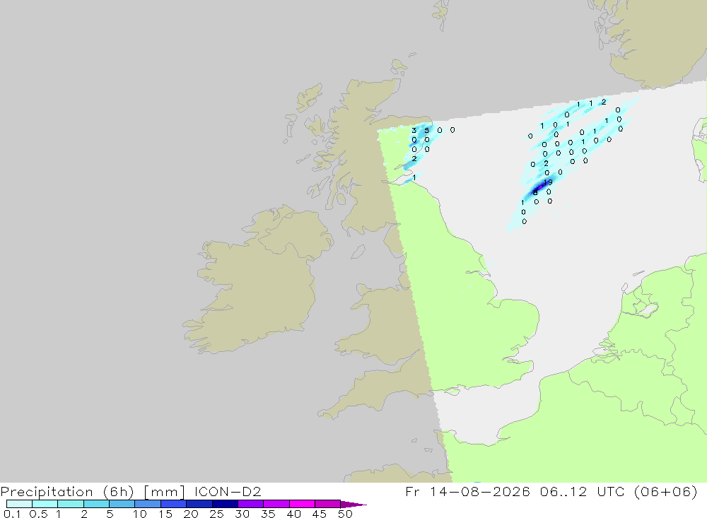This screenshot has height=518, width=707.
Task: Choose the 20–25 mm dark blue swatch
Action: tap(199, 504)
